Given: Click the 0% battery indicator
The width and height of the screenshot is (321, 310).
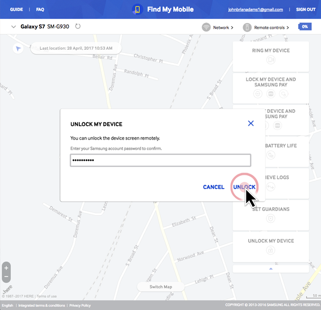Looking at the screenshot, I should (305, 27).
